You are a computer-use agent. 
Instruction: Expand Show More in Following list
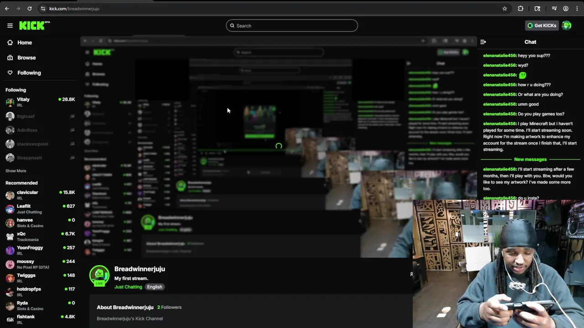pos(16,171)
